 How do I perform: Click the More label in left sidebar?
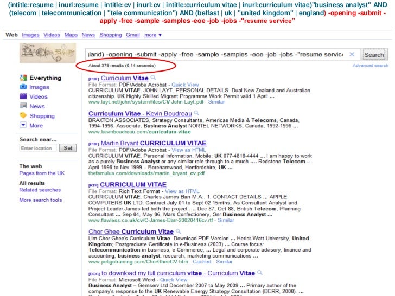click(x=36, y=125)
